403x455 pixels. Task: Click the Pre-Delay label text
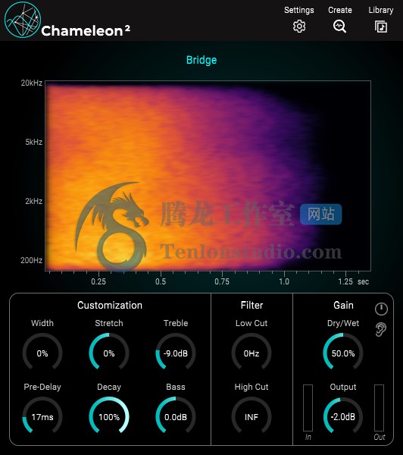tap(42, 387)
